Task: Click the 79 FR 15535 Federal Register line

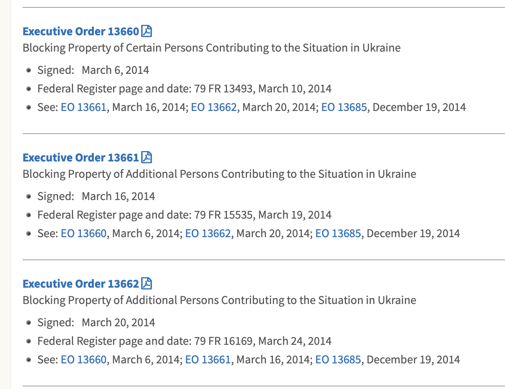Action: pos(184,215)
